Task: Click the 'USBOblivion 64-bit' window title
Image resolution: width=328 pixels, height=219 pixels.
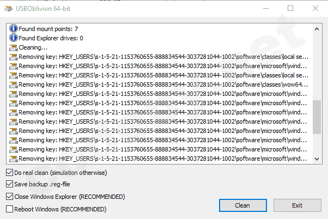Action: point(43,9)
